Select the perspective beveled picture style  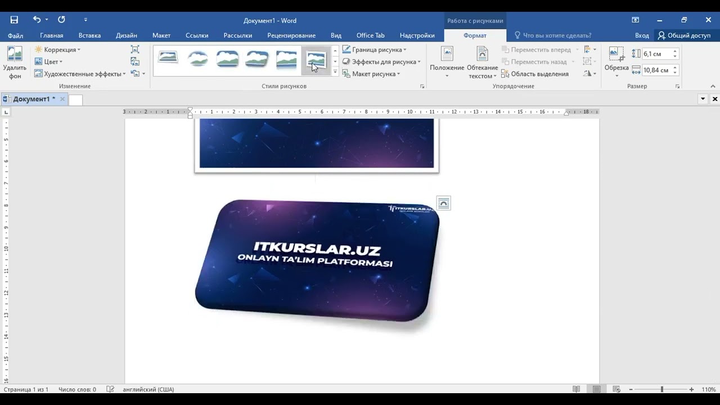(x=256, y=58)
